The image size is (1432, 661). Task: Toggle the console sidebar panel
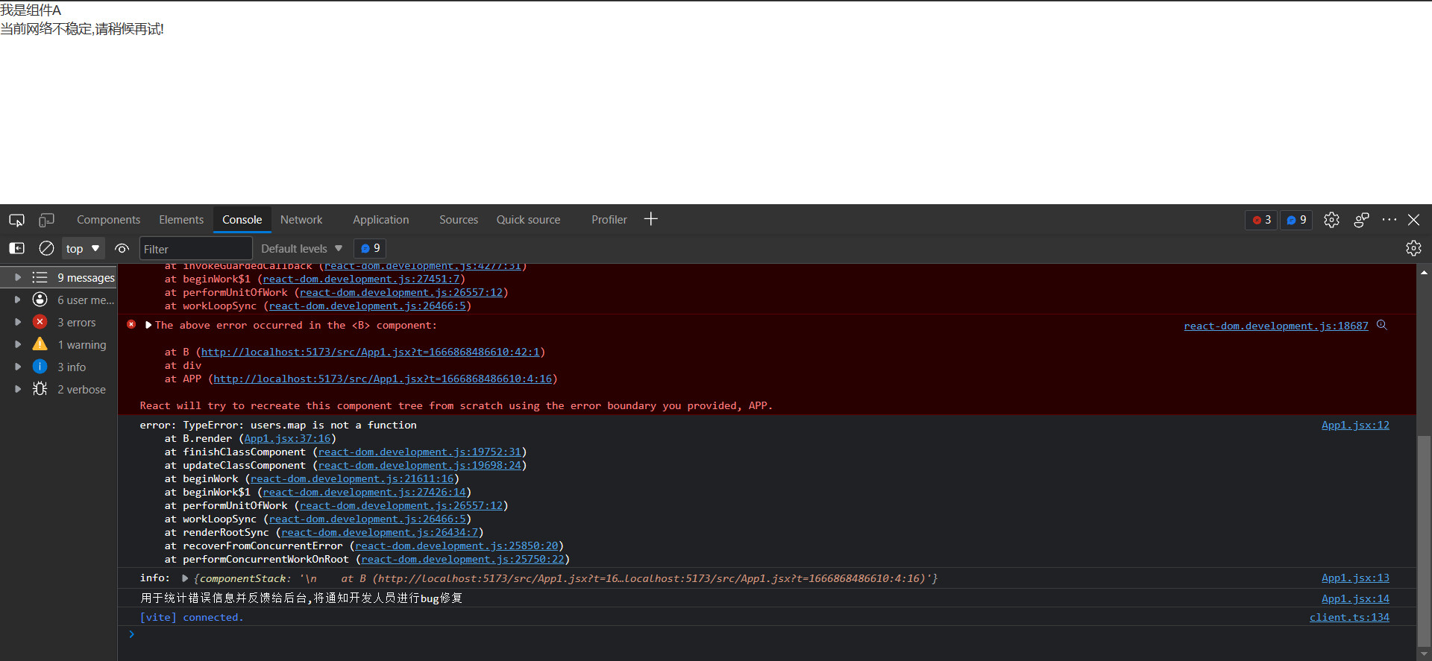[x=16, y=248]
